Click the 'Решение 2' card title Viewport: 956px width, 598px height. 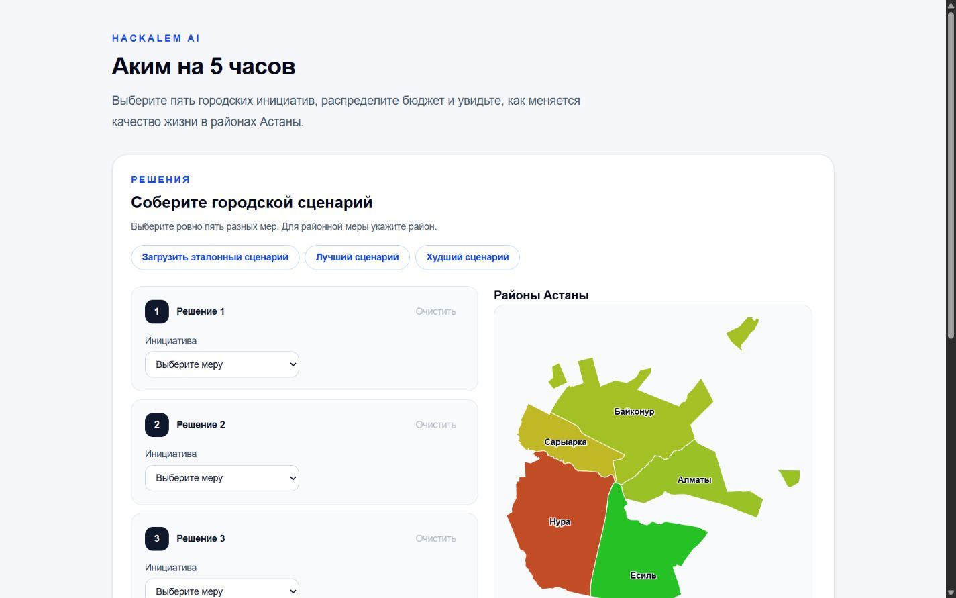[201, 425]
